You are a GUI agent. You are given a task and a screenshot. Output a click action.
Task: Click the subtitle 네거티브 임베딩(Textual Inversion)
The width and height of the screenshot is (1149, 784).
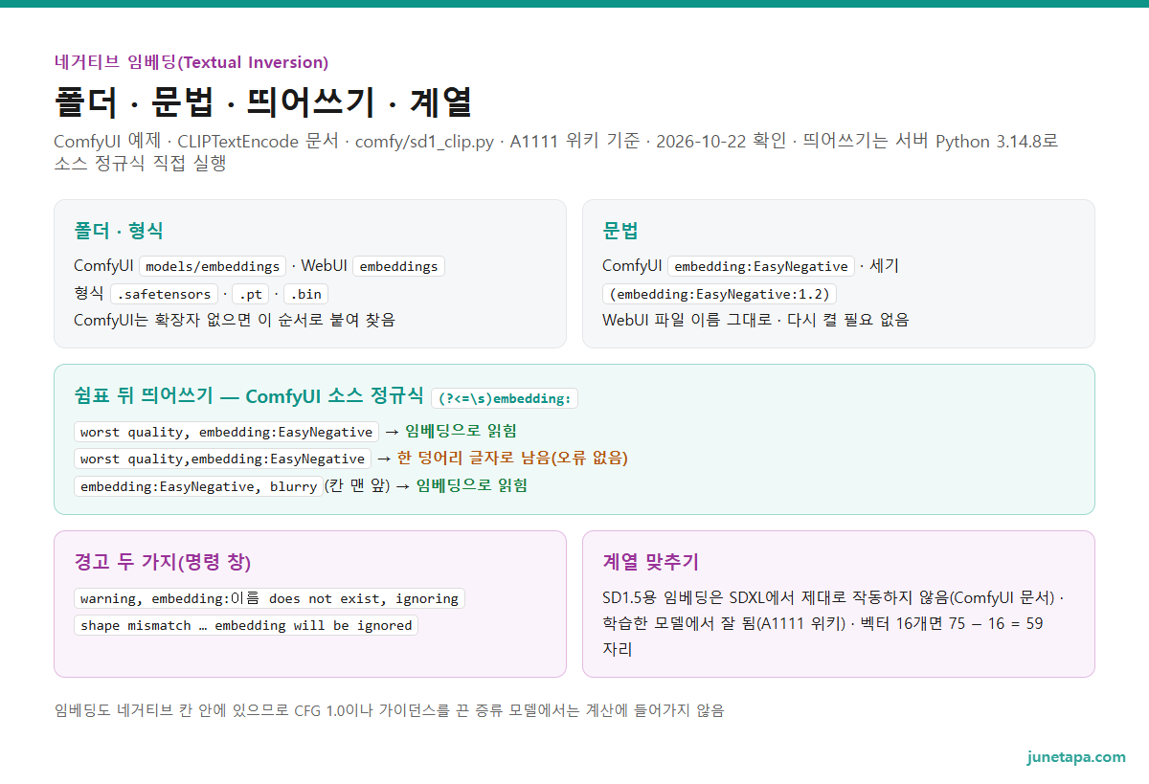click(191, 62)
